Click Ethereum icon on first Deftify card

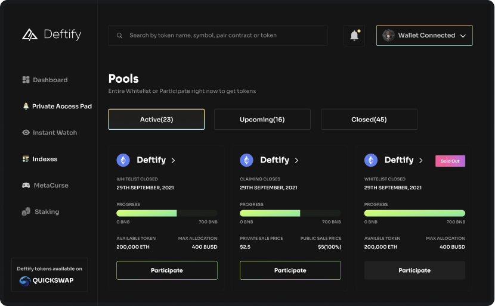(x=123, y=160)
